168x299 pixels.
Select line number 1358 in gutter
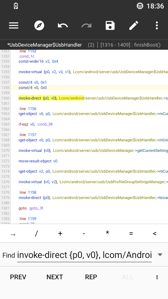[x=5, y=88]
